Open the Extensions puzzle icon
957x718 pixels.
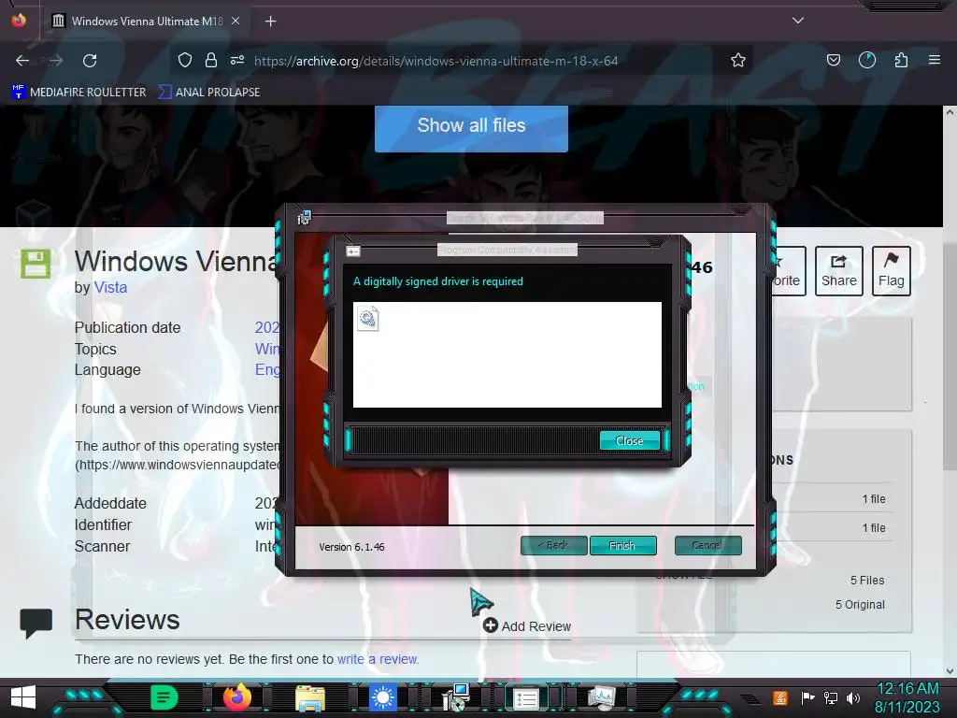901,61
